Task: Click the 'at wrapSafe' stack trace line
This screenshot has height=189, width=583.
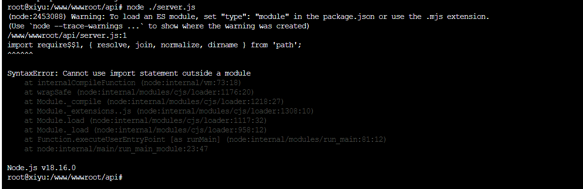Action: coord(139,92)
